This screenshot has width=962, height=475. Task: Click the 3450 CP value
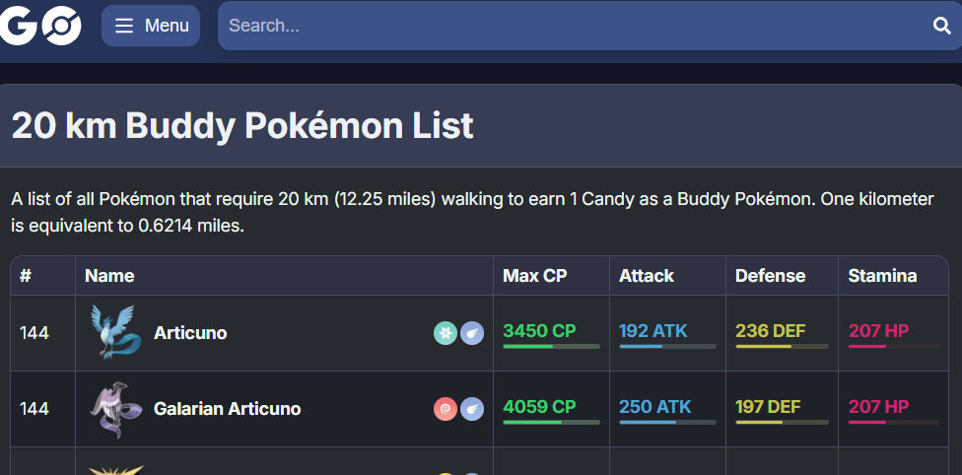tap(539, 331)
